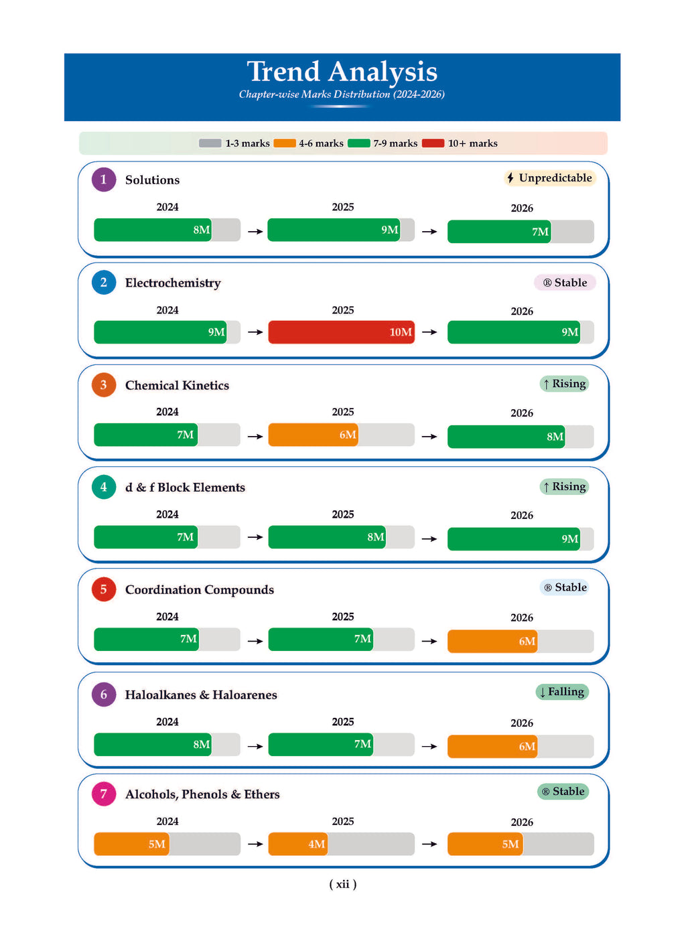The height and width of the screenshot is (943, 686).
Task: Click the pink number 7 Alcohols badge
Action: [104, 794]
